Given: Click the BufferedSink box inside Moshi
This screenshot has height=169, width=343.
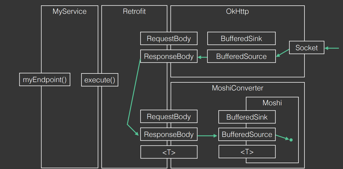Looking at the screenshot, I should [x=247, y=117].
